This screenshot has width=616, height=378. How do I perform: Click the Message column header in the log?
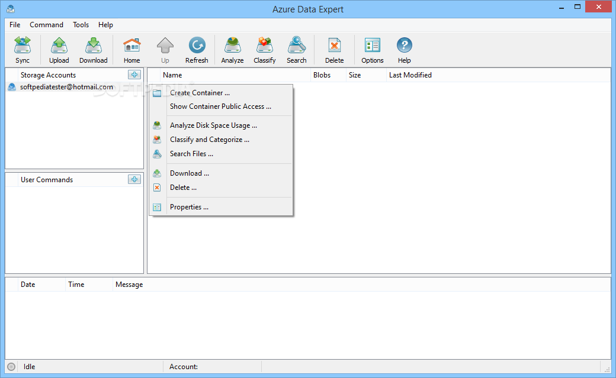[x=361, y=285]
